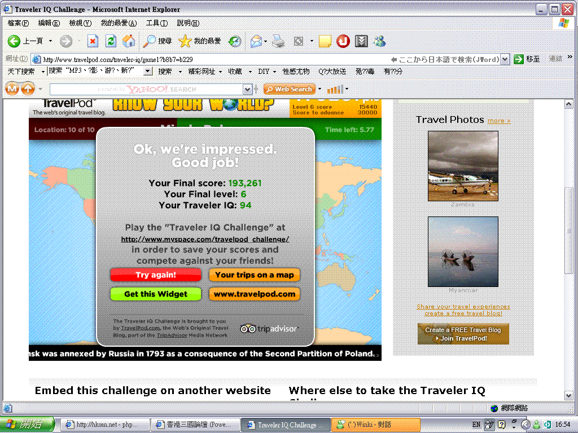Viewport: 578px width, 433px height.
Task: Click the orange signal bars icon
Action: [x=335, y=89]
